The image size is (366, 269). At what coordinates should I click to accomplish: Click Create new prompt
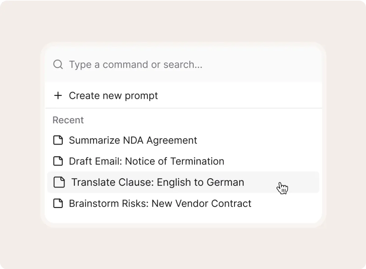113,95
